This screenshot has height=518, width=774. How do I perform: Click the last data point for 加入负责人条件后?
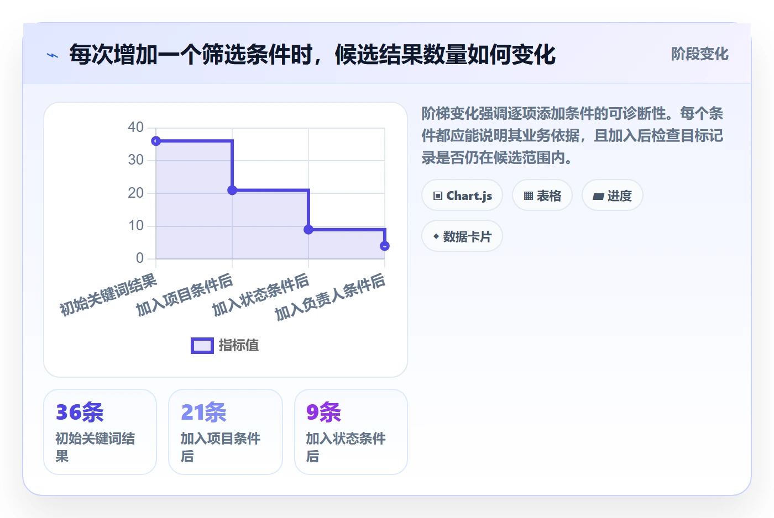(x=385, y=246)
